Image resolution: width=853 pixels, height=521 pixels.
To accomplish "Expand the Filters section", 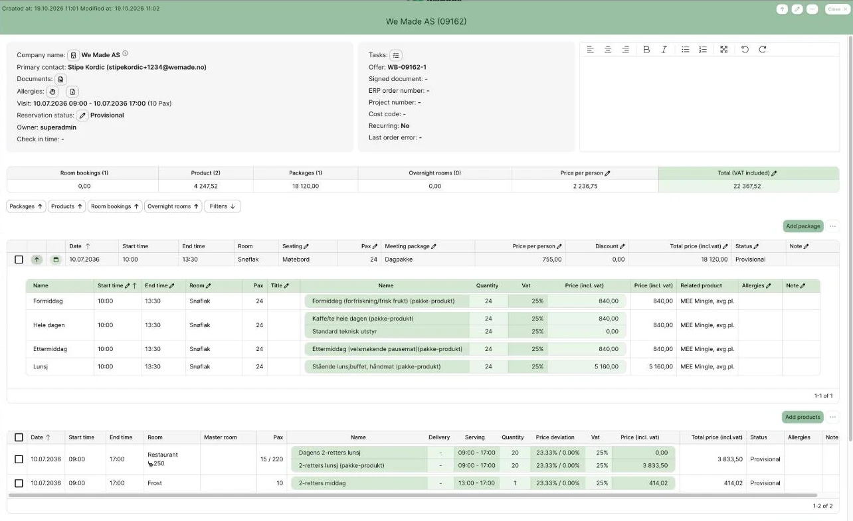I will 223,206.
